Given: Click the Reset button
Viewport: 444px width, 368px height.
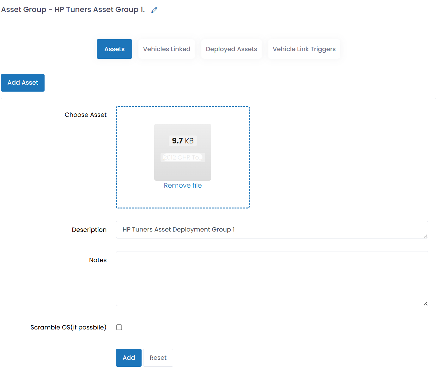Looking at the screenshot, I should tap(158, 358).
